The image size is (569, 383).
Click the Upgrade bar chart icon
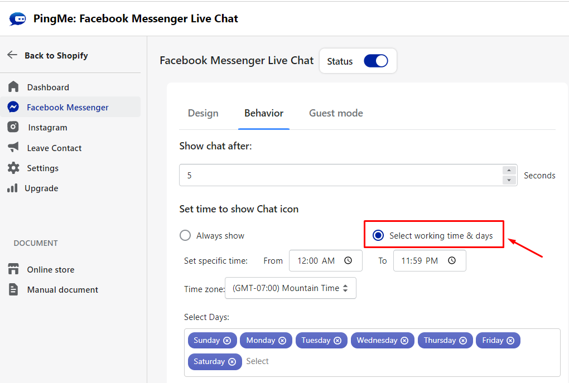[x=12, y=188]
